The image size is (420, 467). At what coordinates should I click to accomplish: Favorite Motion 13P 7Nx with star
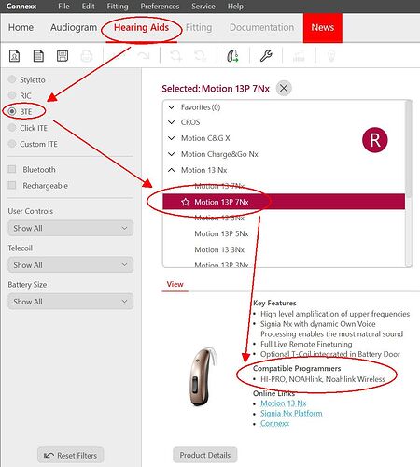click(186, 202)
